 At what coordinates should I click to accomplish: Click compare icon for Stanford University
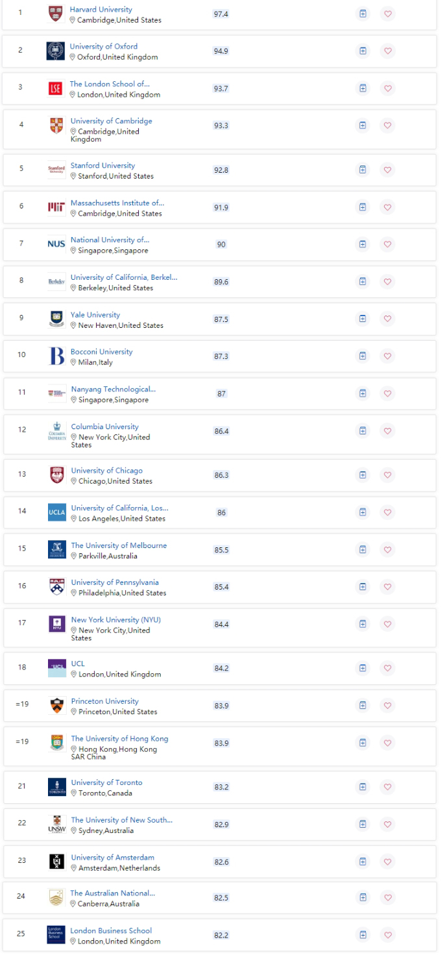click(x=363, y=169)
